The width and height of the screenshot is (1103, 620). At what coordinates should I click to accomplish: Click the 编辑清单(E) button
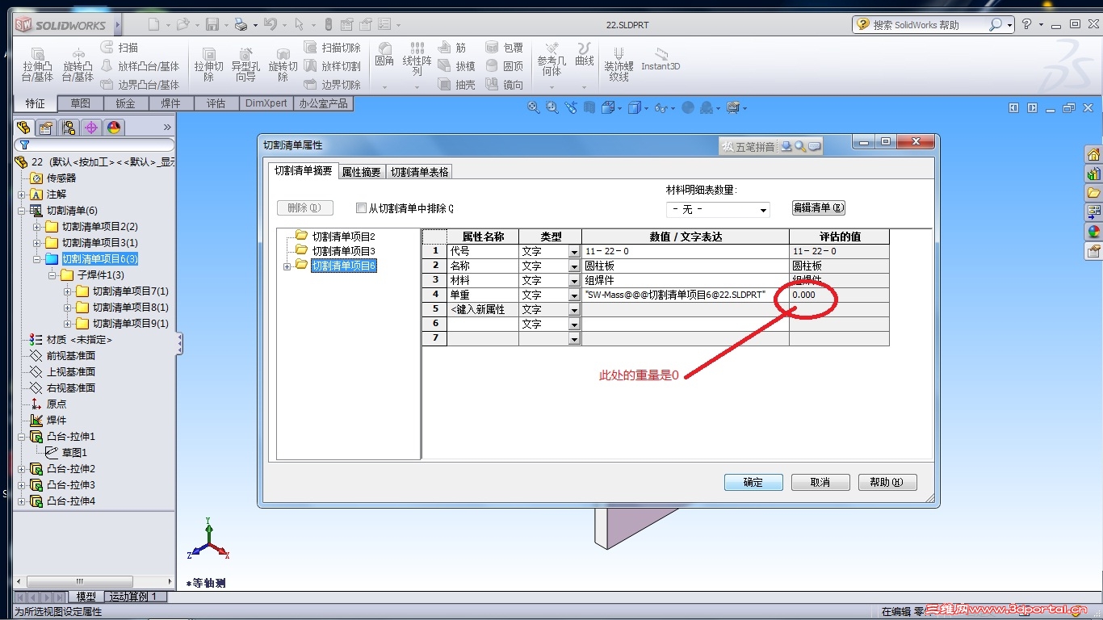818,208
